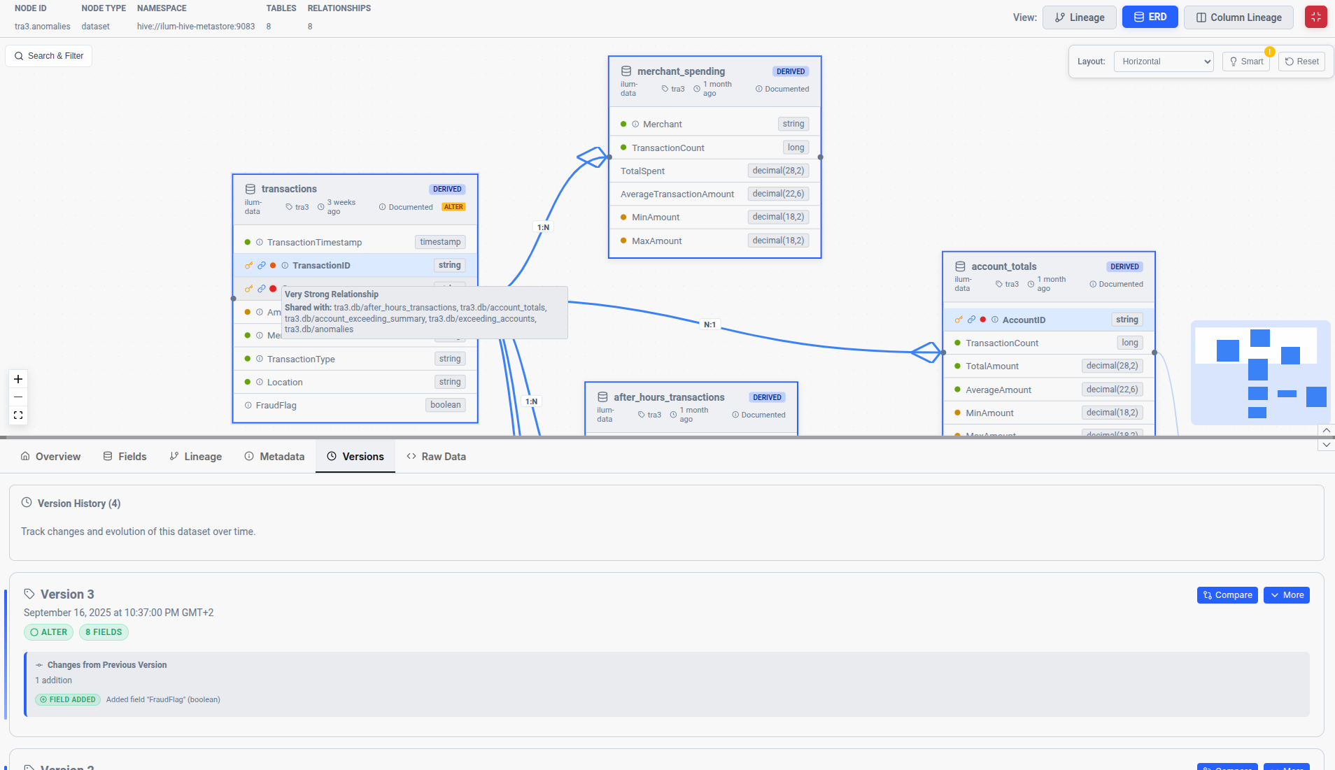Click the database icon on merchant_spending table
The height and width of the screenshot is (770, 1335).
pyautogui.click(x=626, y=71)
